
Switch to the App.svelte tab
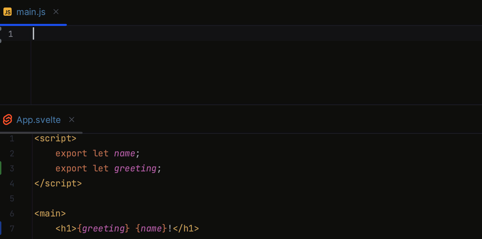click(39, 120)
